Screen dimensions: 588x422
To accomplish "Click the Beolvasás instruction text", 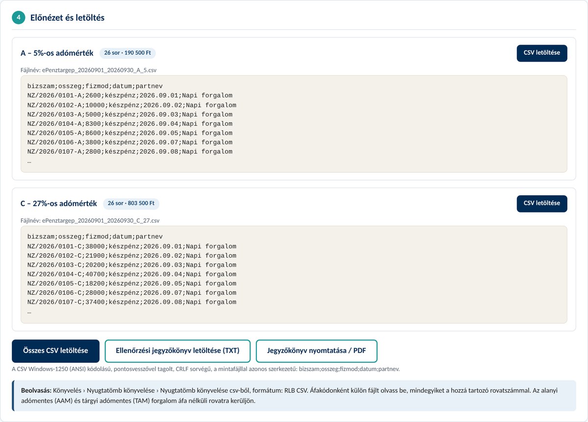I will pos(294,396).
